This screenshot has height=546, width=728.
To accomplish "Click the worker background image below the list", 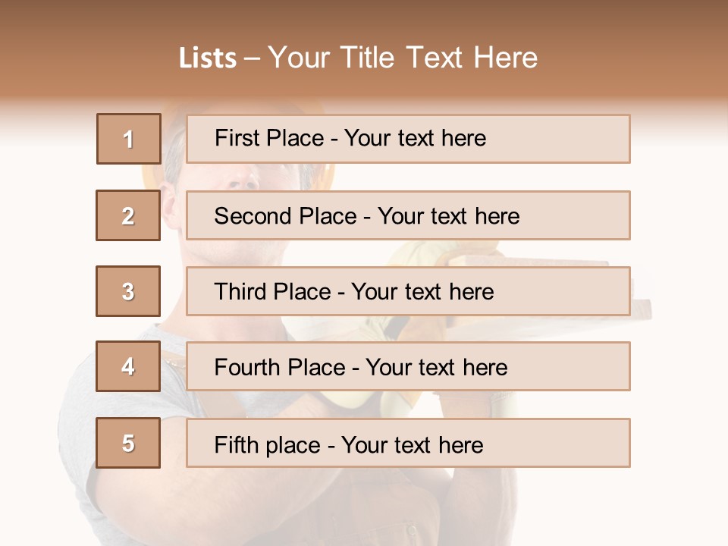I will click(x=364, y=508).
